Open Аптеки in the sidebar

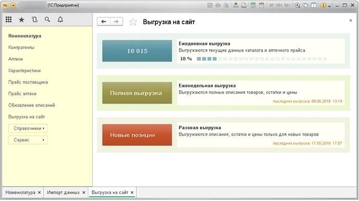[x=15, y=59]
